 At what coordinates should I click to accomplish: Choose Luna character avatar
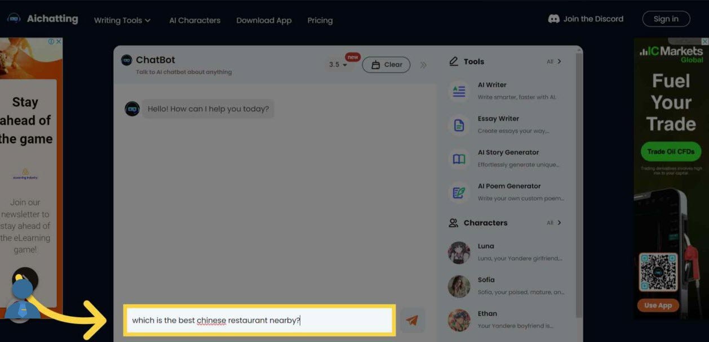[459, 253]
